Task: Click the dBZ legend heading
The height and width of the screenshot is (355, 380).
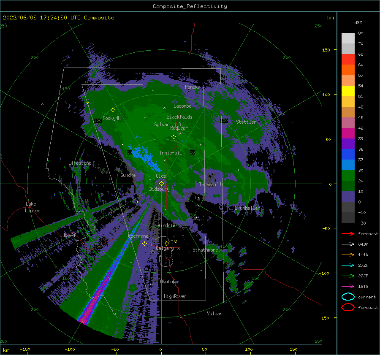Action: [x=358, y=22]
